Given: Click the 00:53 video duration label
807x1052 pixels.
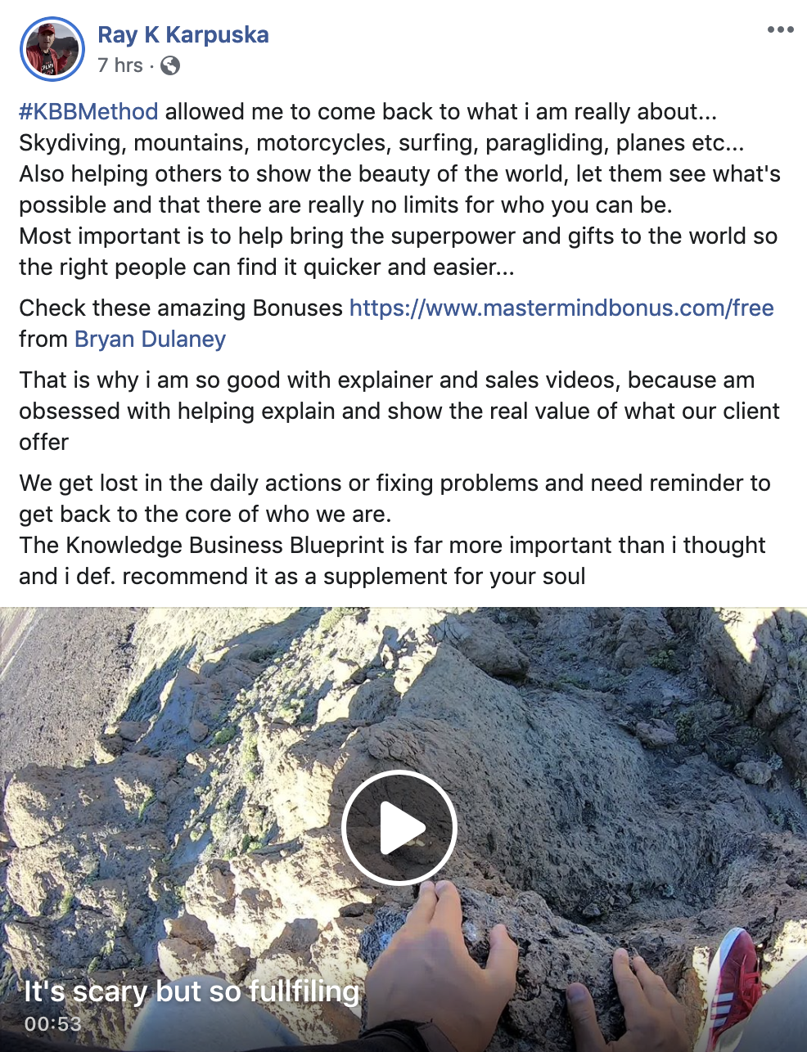Looking at the screenshot, I should pyautogui.click(x=53, y=1023).
